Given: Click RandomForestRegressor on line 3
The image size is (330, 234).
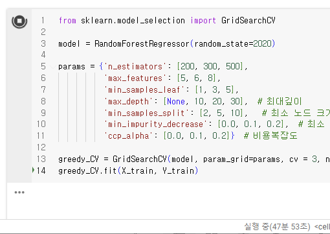Looking at the screenshot, I should coord(142,44).
